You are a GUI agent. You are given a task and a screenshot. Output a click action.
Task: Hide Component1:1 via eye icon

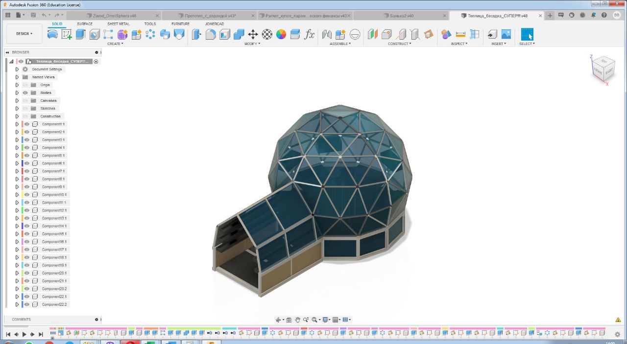point(27,124)
